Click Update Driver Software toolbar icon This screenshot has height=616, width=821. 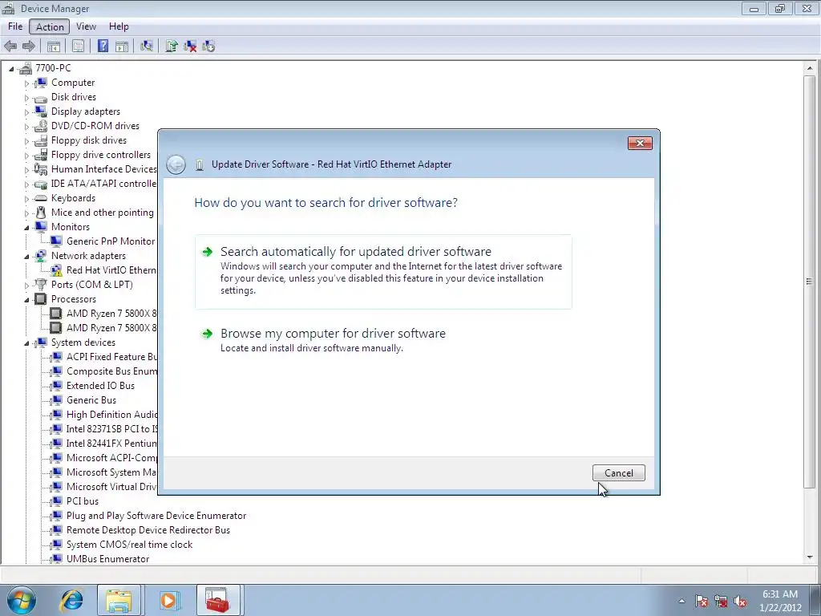click(x=172, y=46)
